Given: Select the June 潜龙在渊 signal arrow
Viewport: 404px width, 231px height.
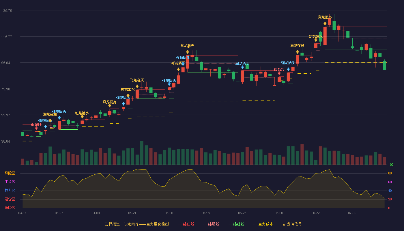Looking at the screenshot, I should coord(298,52).
